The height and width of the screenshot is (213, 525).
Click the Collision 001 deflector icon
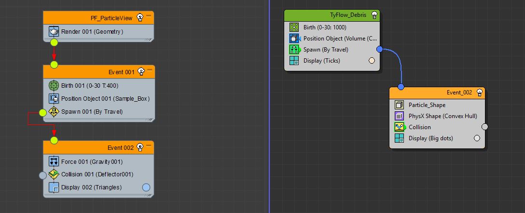point(54,174)
